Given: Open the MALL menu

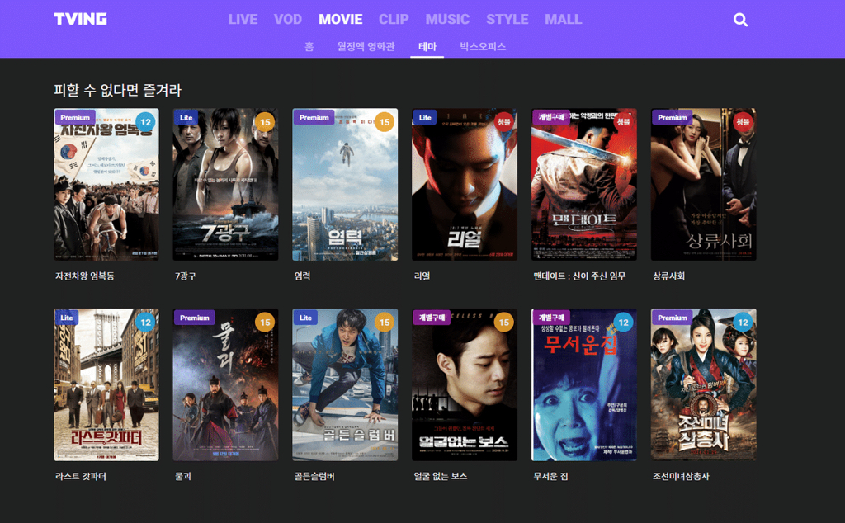Looking at the screenshot, I should coord(563,20).
